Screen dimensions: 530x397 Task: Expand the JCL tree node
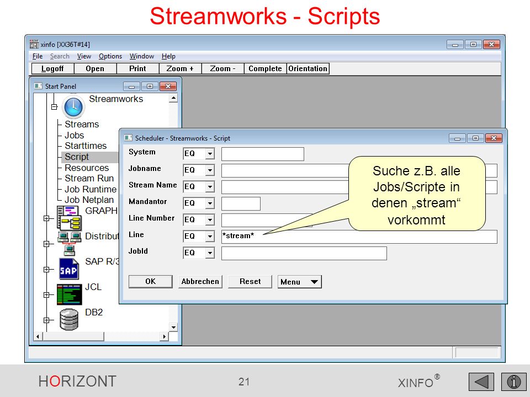point(46,294)
